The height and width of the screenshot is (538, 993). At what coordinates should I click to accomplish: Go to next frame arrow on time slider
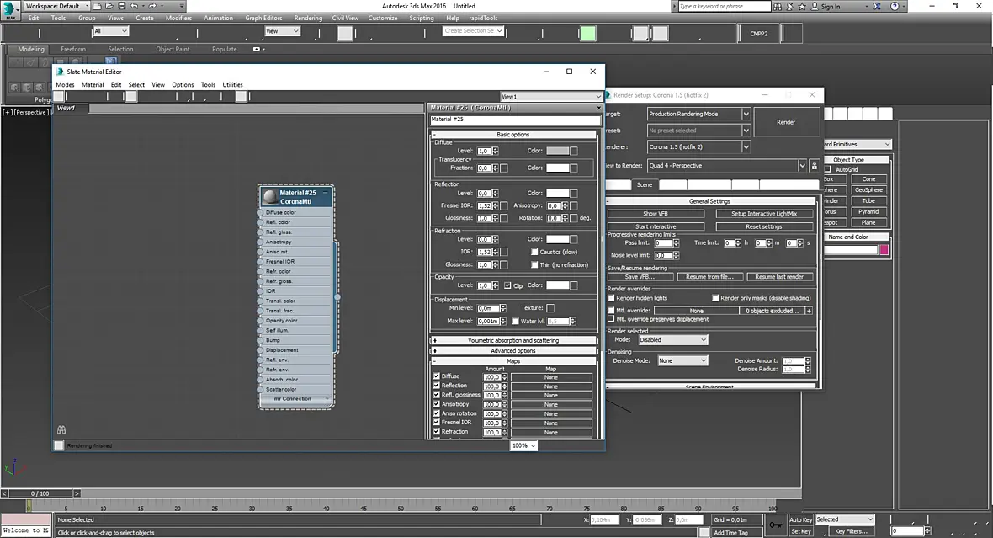point(77,493)
